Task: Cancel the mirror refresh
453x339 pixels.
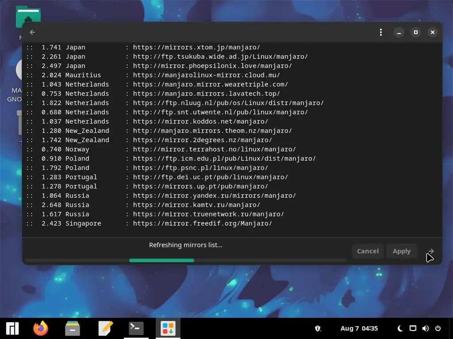Action: coord(368,251)
